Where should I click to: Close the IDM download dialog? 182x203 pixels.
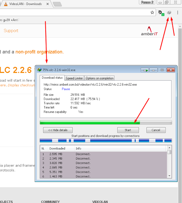click(171, 70)
